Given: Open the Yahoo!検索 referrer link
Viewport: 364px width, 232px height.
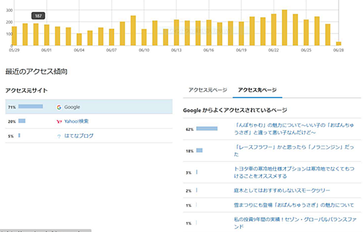Looking at the screenshot, I should point(76,121).
